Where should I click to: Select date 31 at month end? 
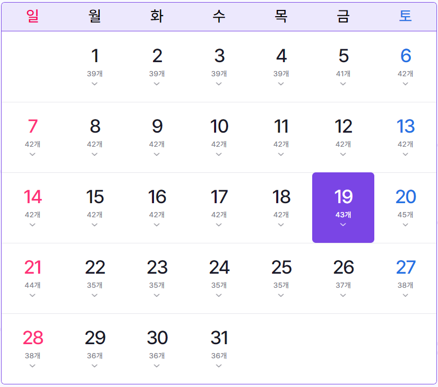pyautogui.click(x=219, y=338)
